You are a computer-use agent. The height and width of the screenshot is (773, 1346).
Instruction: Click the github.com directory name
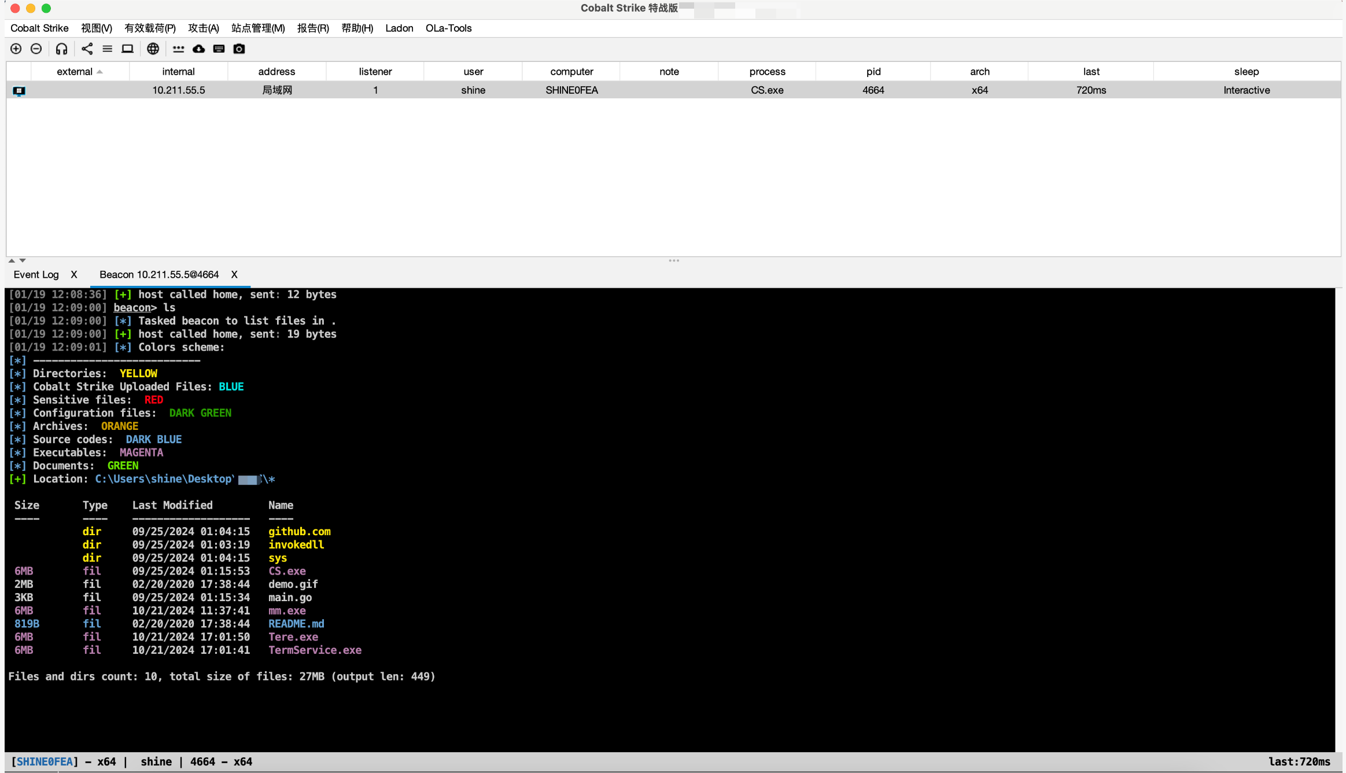click(x=300, y=532)
